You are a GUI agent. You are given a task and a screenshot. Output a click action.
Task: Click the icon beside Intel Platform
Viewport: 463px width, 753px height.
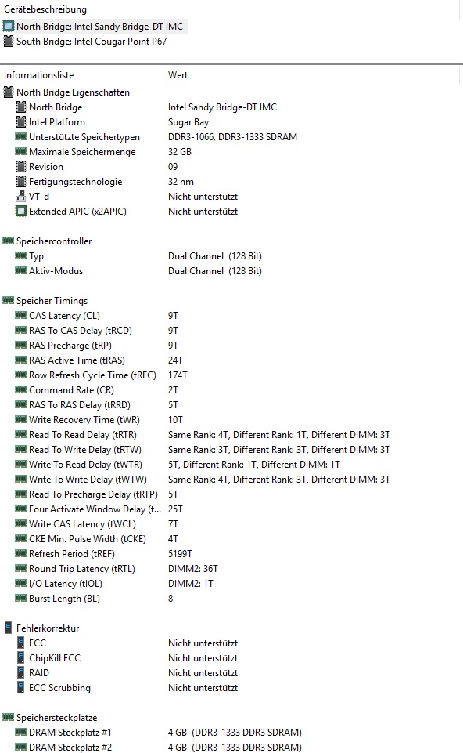[x=20, y=122]
